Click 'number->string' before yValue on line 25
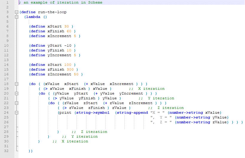This screenshot has height=158, width=245. [193, 118]
